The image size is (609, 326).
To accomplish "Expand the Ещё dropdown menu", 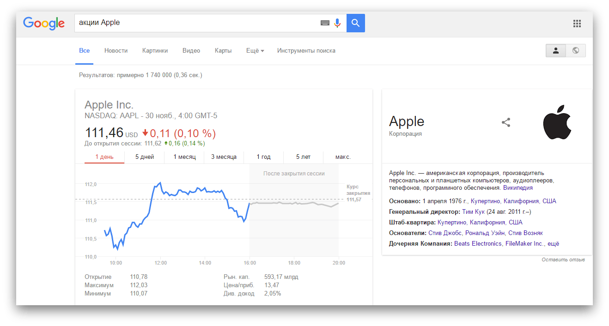I will 255,51.
